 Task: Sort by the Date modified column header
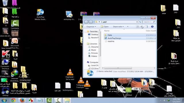pos(151,31)
